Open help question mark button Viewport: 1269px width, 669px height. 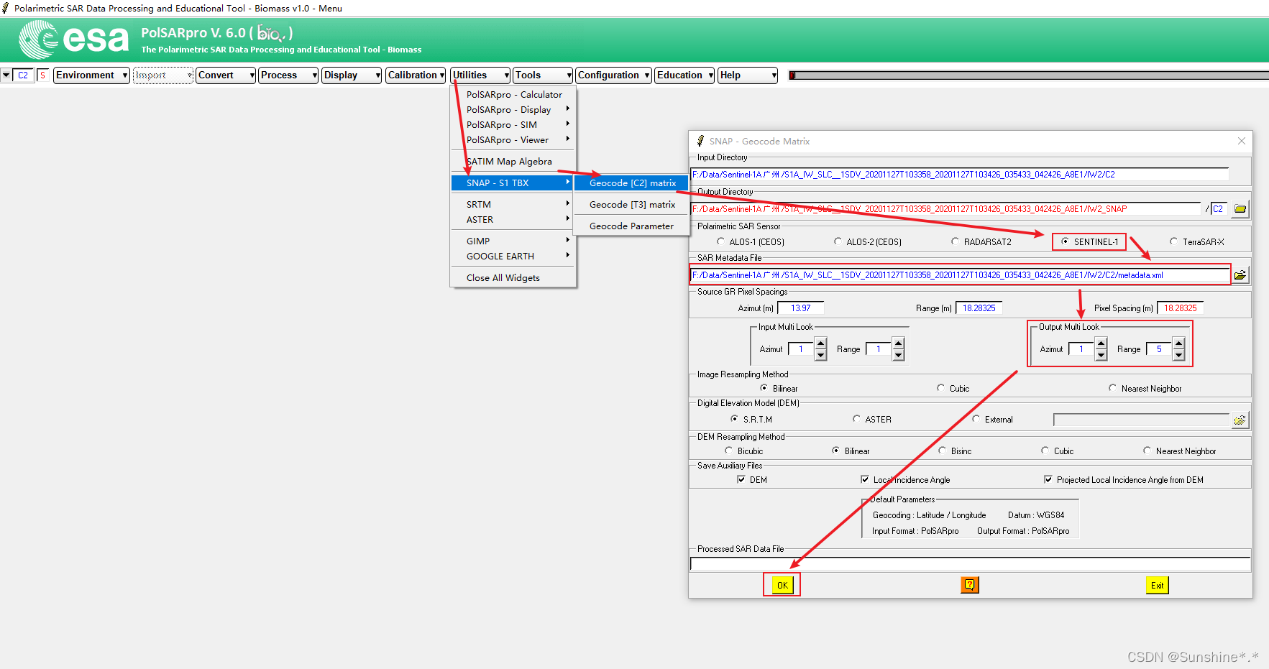970,585
